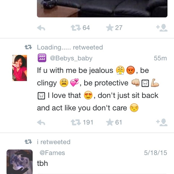Open the tweet 'If u with me be jealous'
The height and width of the screenshot is (174, 174).
pyautogui.click(x=98, y=89)
